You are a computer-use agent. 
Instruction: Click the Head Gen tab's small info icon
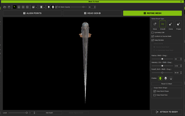[x=100, y=13]
